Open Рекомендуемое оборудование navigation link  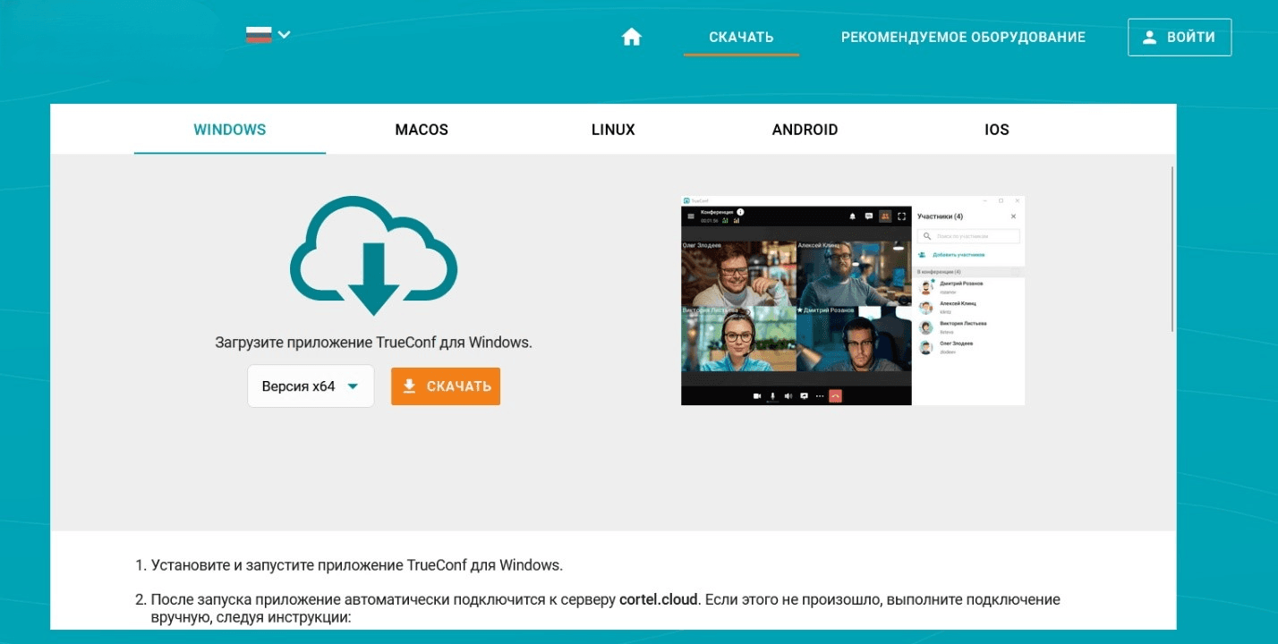pos(963,38)
